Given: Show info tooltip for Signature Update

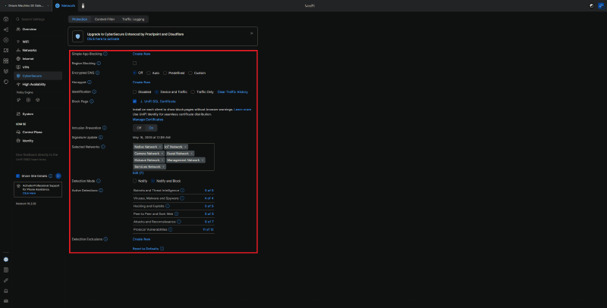Looking at the screenshot, I should [101, 138].
